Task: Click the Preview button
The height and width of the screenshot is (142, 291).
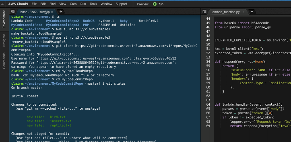Action: 143,4
